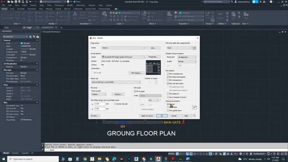Click the search magnifier in title bar
Screen dimensions: 288x162
tap(232, 2)
